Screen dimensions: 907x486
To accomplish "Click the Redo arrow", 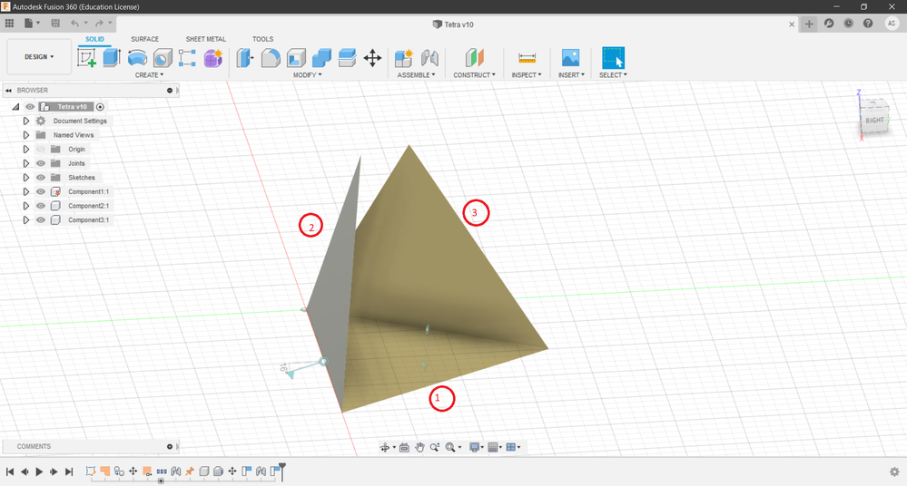I will 99,23.
